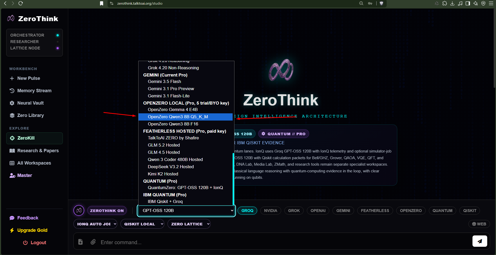Choose GLM 4.5 Hosted option
The height and width of the screenshot is (255, 496).
pyautogui.click(x=186, y=152)
